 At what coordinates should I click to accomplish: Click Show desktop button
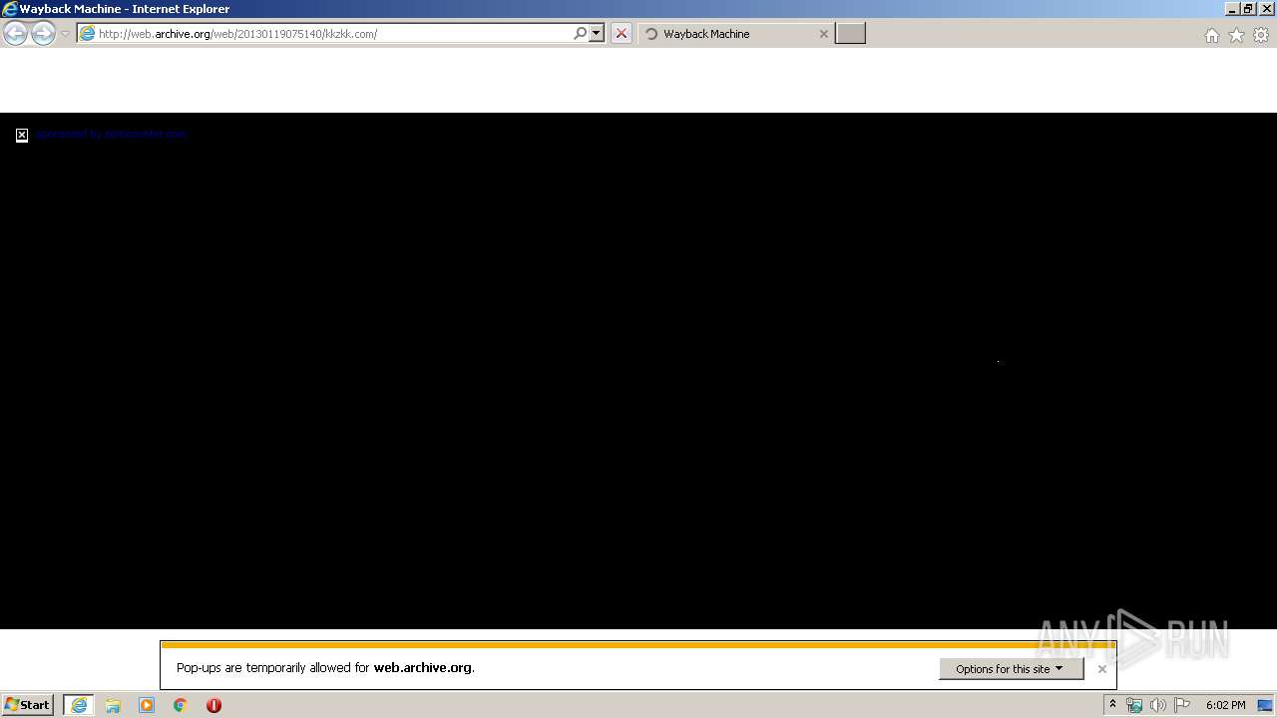pos(1265,705)
